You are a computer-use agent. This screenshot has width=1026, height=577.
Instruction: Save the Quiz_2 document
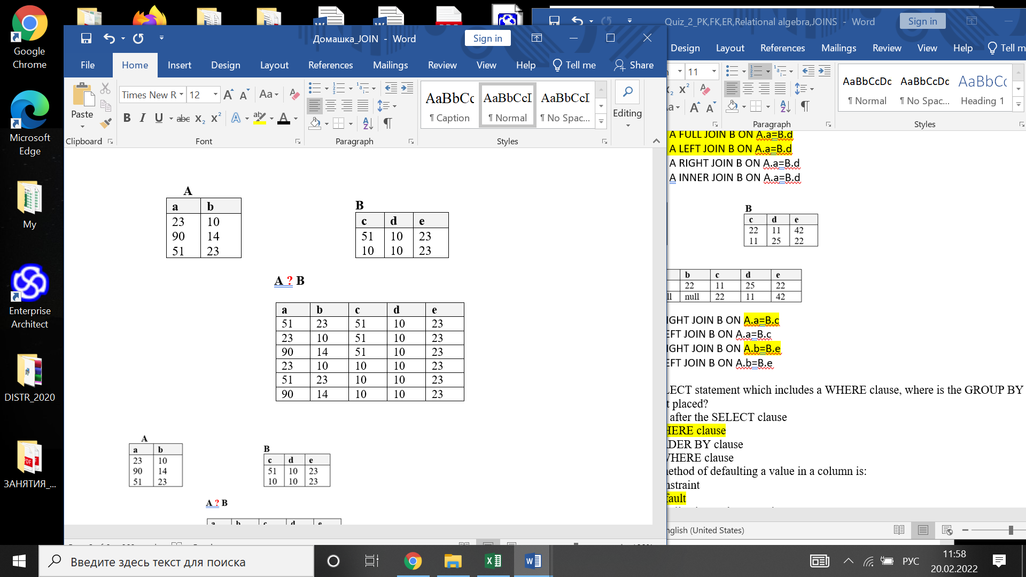coord(554,21)
